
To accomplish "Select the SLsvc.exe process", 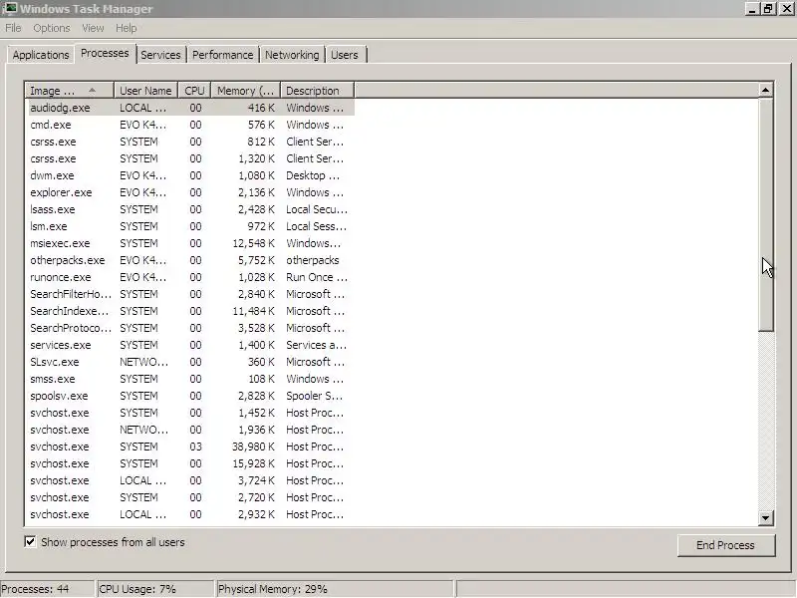I will click(x=189, y=362).
